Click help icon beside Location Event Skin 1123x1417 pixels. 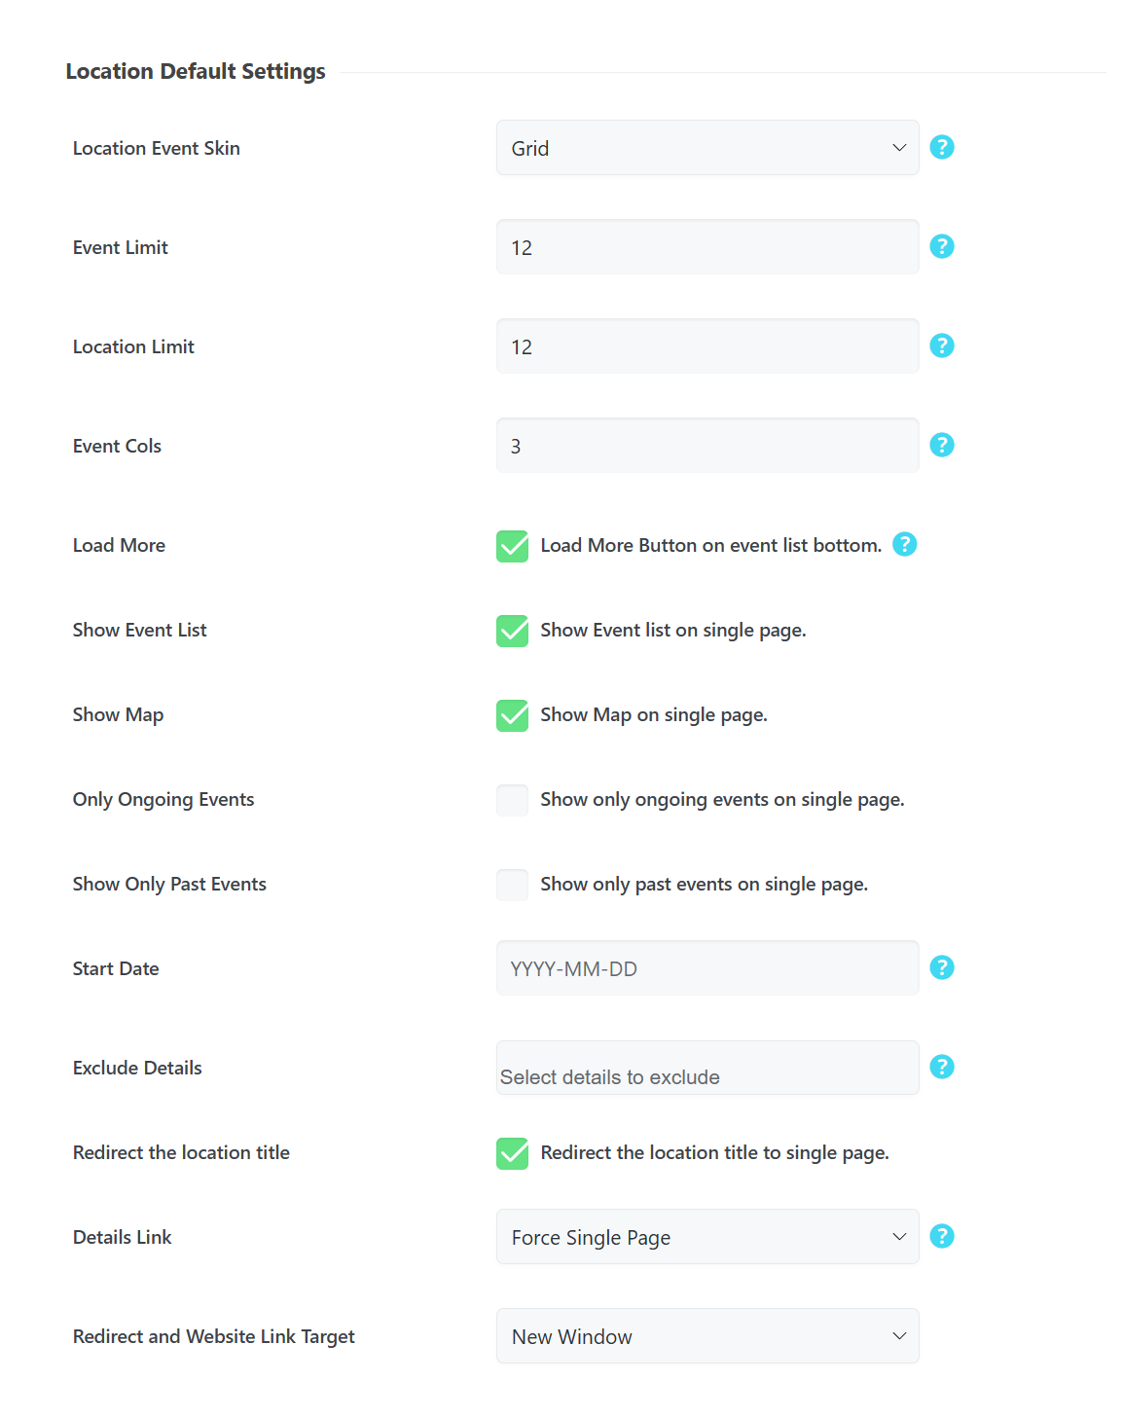941,147
